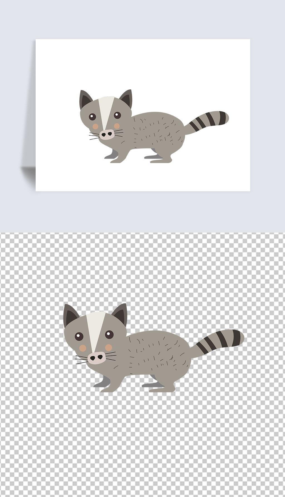Select the upper animal's pink nose
The width and height of the screenshot is (285, 497).
107,134
